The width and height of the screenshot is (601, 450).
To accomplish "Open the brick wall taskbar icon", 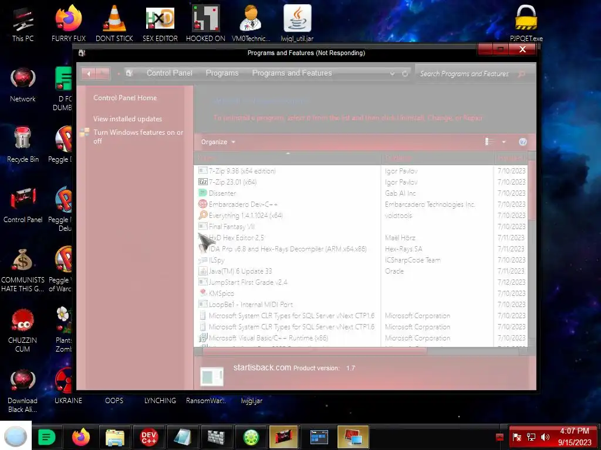I will pos(216,437).
